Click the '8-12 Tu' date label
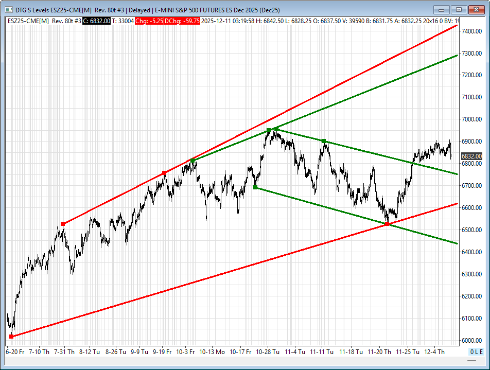490x370 pixels. pyautogui.click(x=90, y=352)
